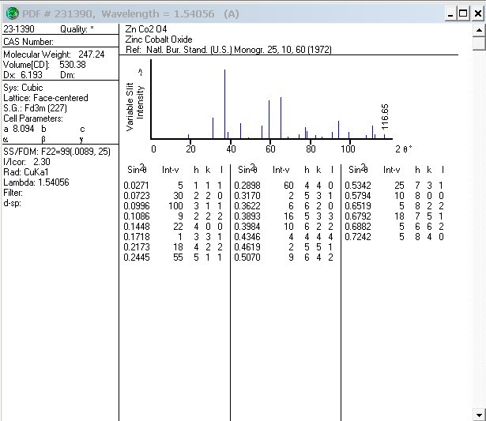Click intensity 100 of the 3 1 1 reflection
Image resolution: width=486 pixels, height=421 pixels.
pyautogui.click(x=175, y=206)
